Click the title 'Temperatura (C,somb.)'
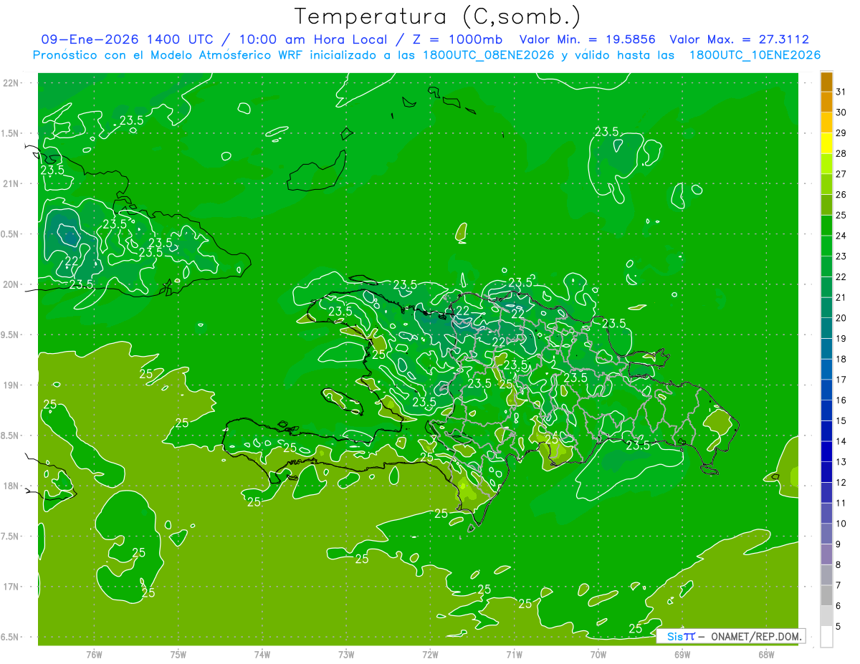The height and width of the screenshot is (664, 860). [x=438, y=16]
